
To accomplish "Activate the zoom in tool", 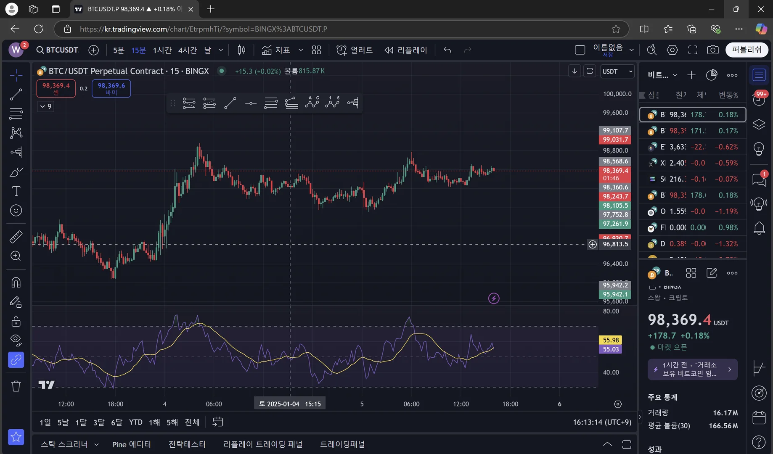I will coord(16,256).
